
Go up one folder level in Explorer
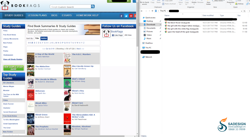point(152,11)
